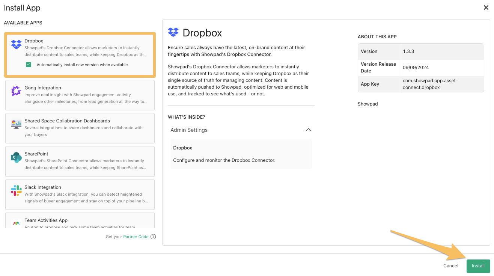Click the Dropbox logo in the app list

coord(17,44)
